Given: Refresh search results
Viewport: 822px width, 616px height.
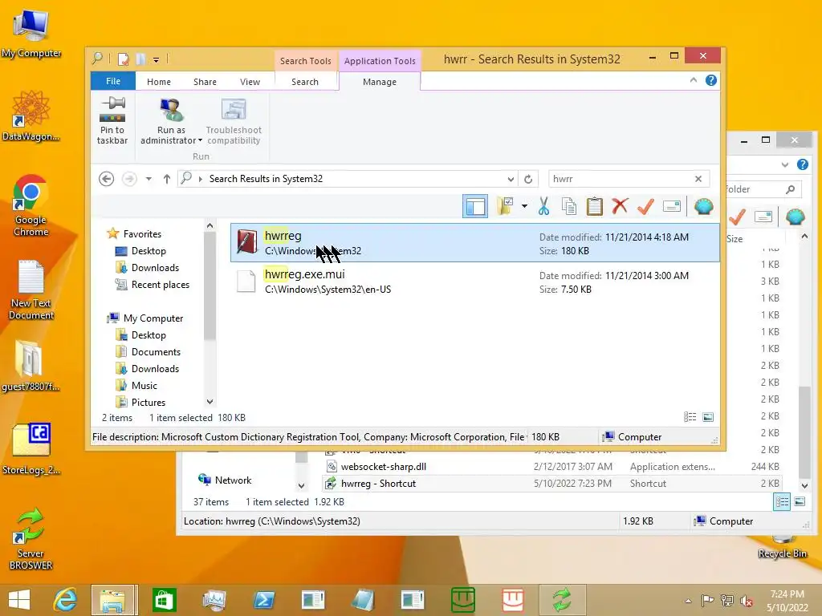Looking at the screenshot, I should point(528,179).
